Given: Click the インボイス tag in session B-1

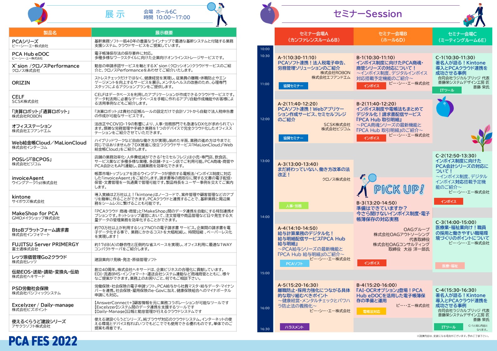Looking at the screenshot, I should coord(371,86).
